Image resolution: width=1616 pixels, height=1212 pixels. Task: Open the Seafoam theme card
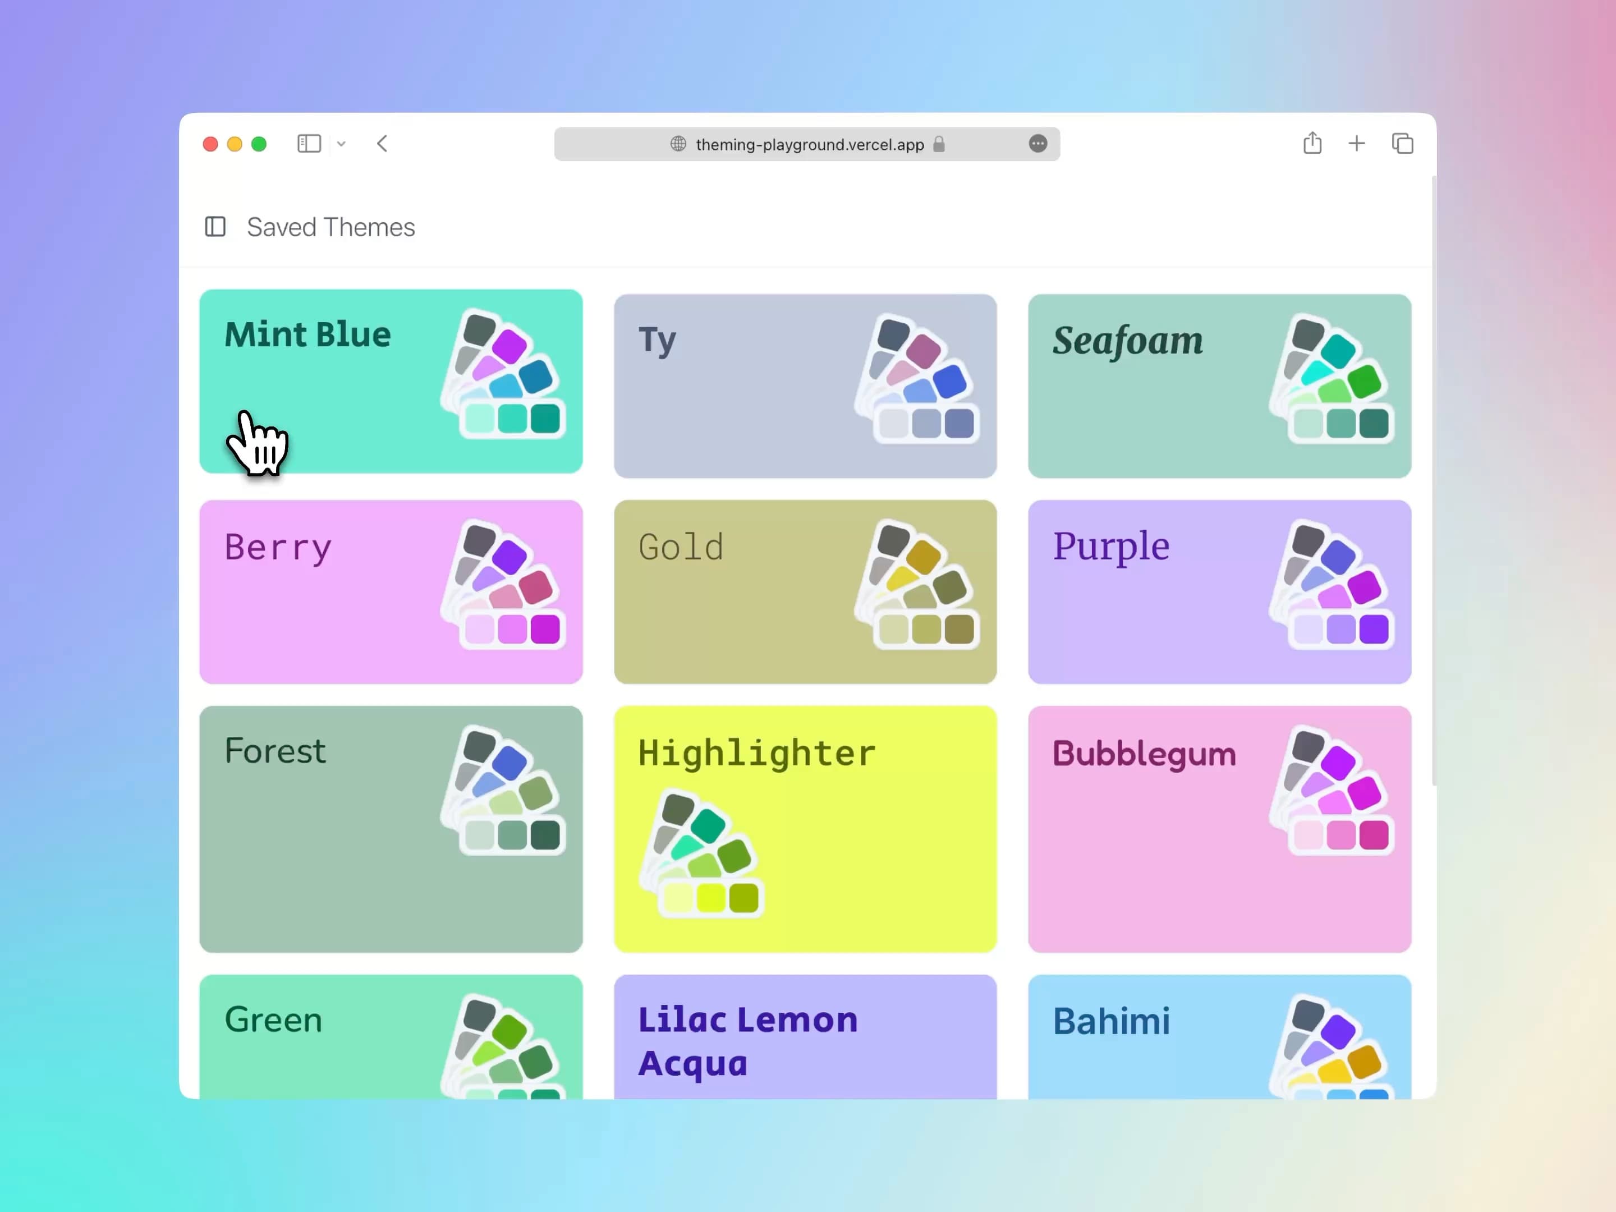click(1169, 409)
